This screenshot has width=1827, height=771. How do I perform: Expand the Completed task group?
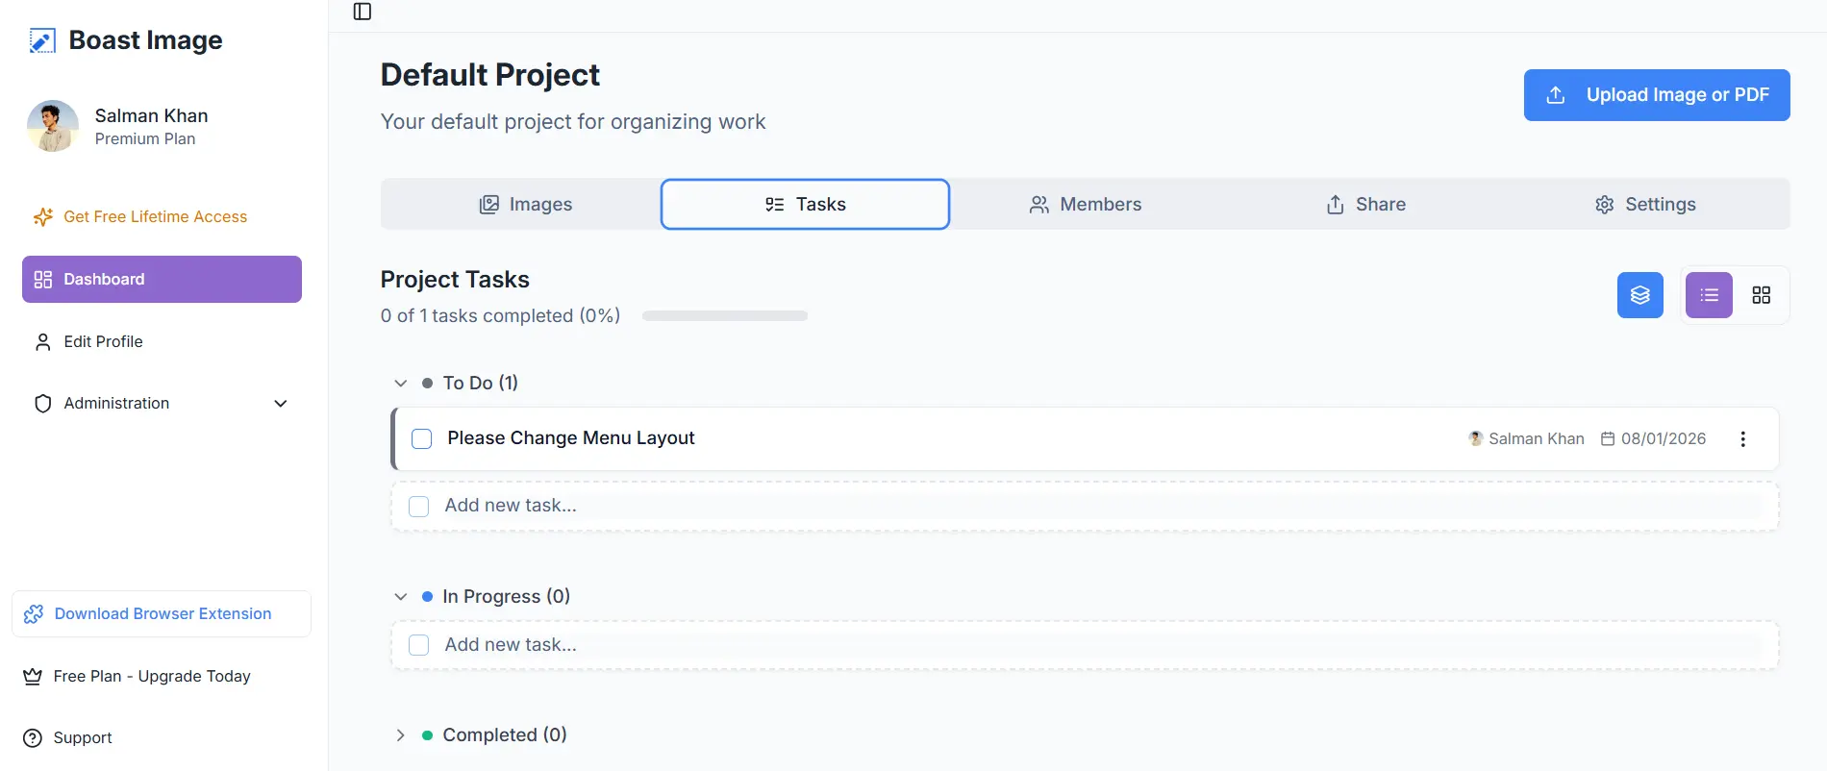pyautogui.click(x=401, y=734)
